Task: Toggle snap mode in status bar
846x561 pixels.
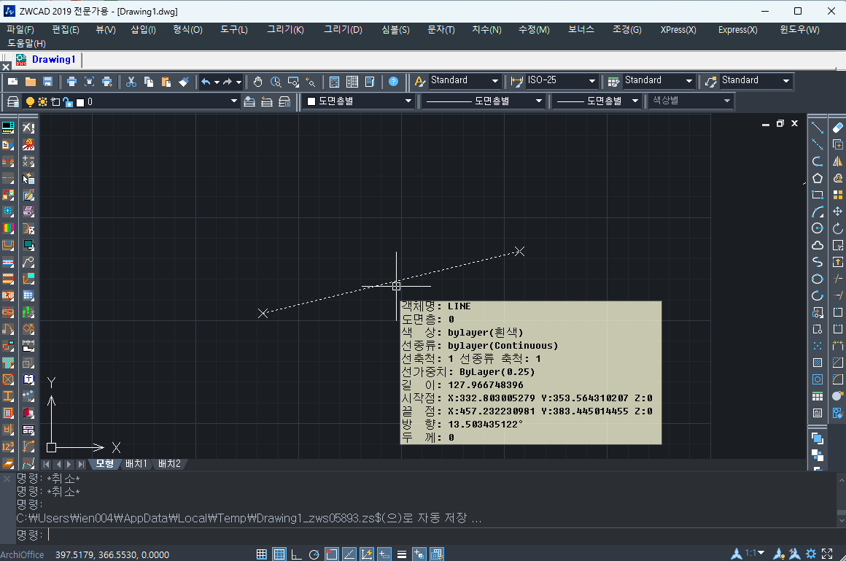Action: pos(262,554)
